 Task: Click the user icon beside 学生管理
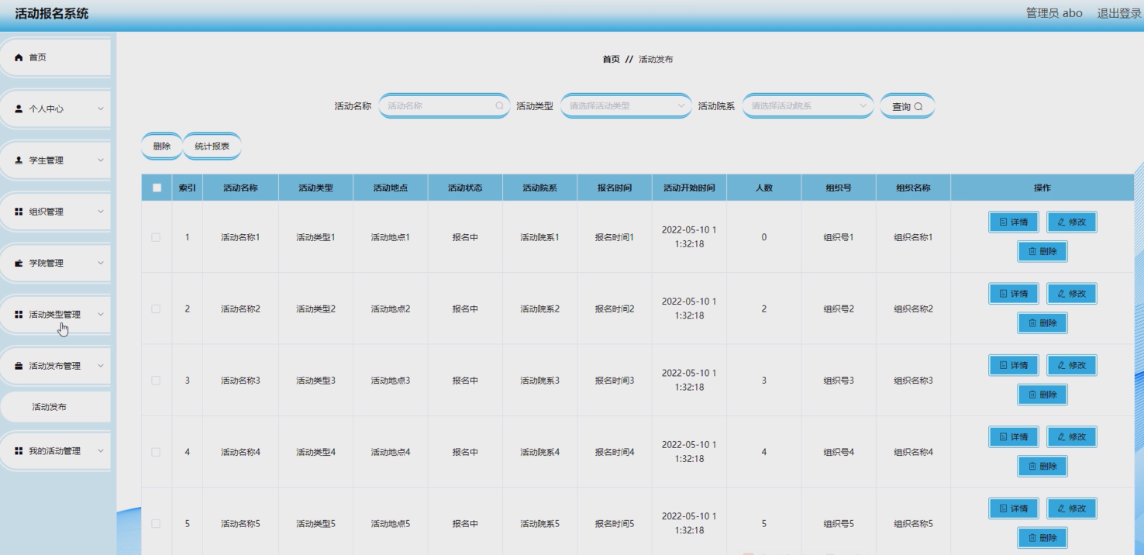tap(19, 160)
